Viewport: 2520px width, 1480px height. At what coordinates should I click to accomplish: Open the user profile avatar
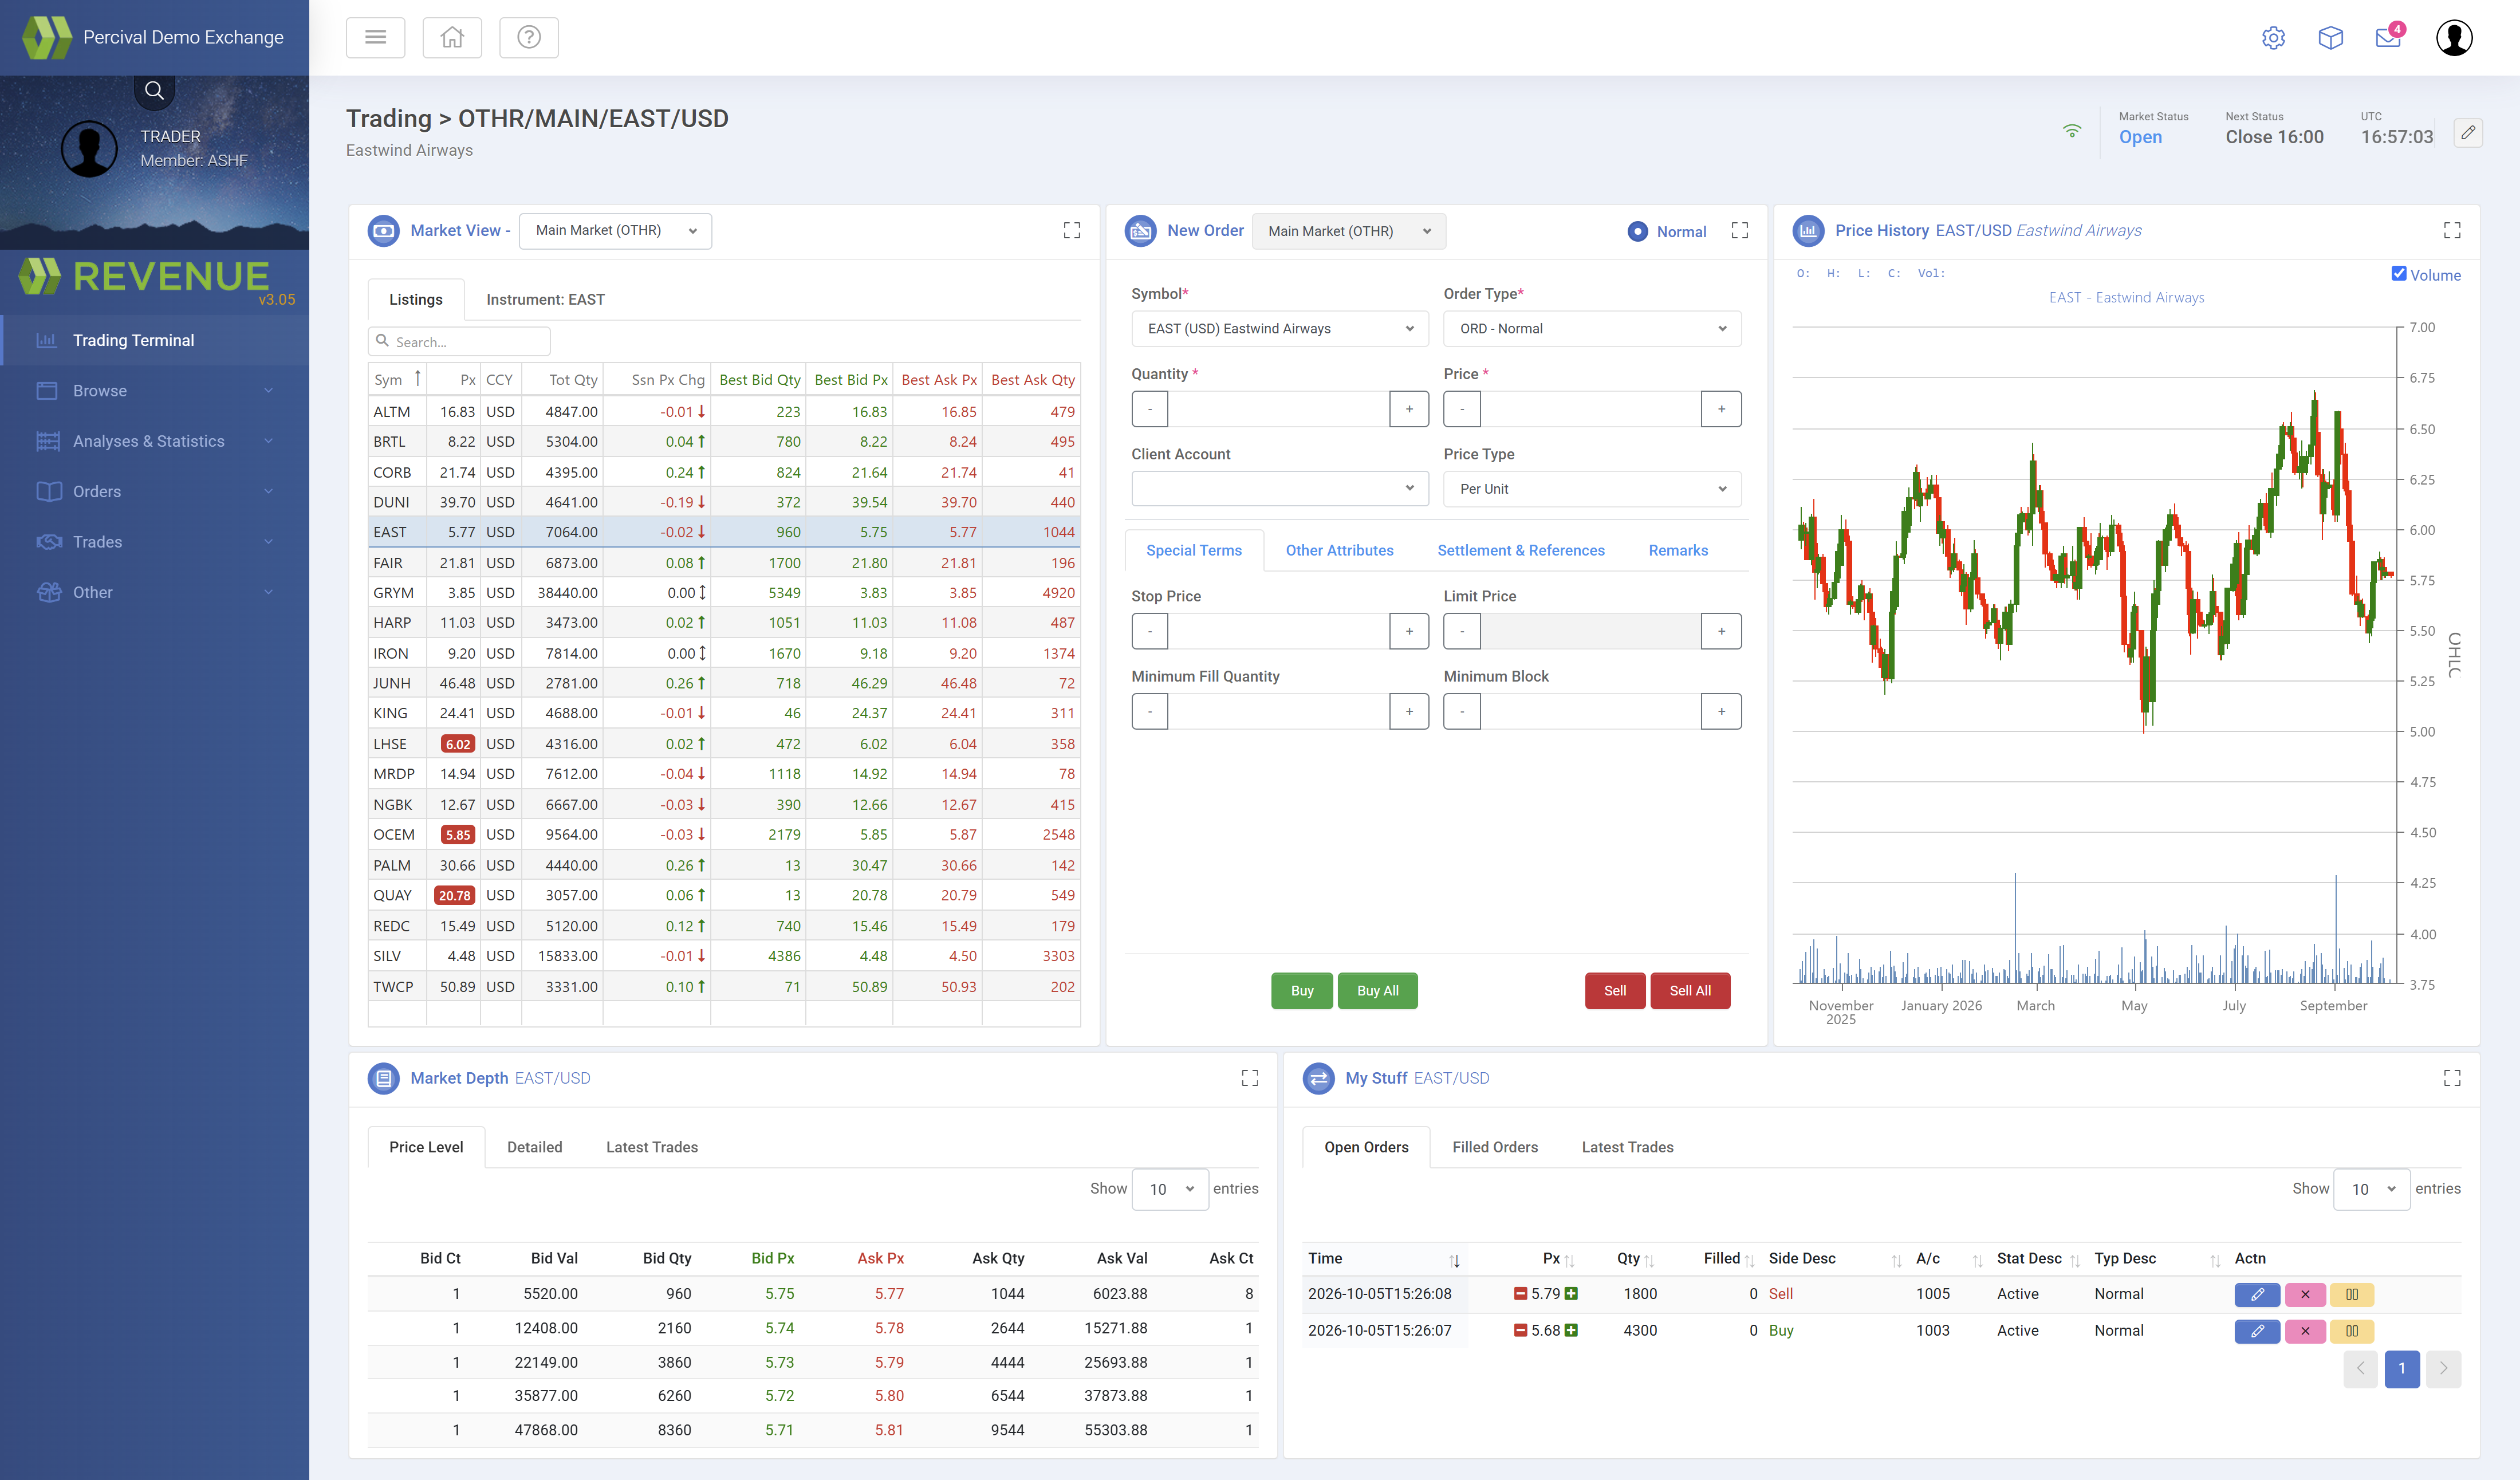coord(2454,38)
